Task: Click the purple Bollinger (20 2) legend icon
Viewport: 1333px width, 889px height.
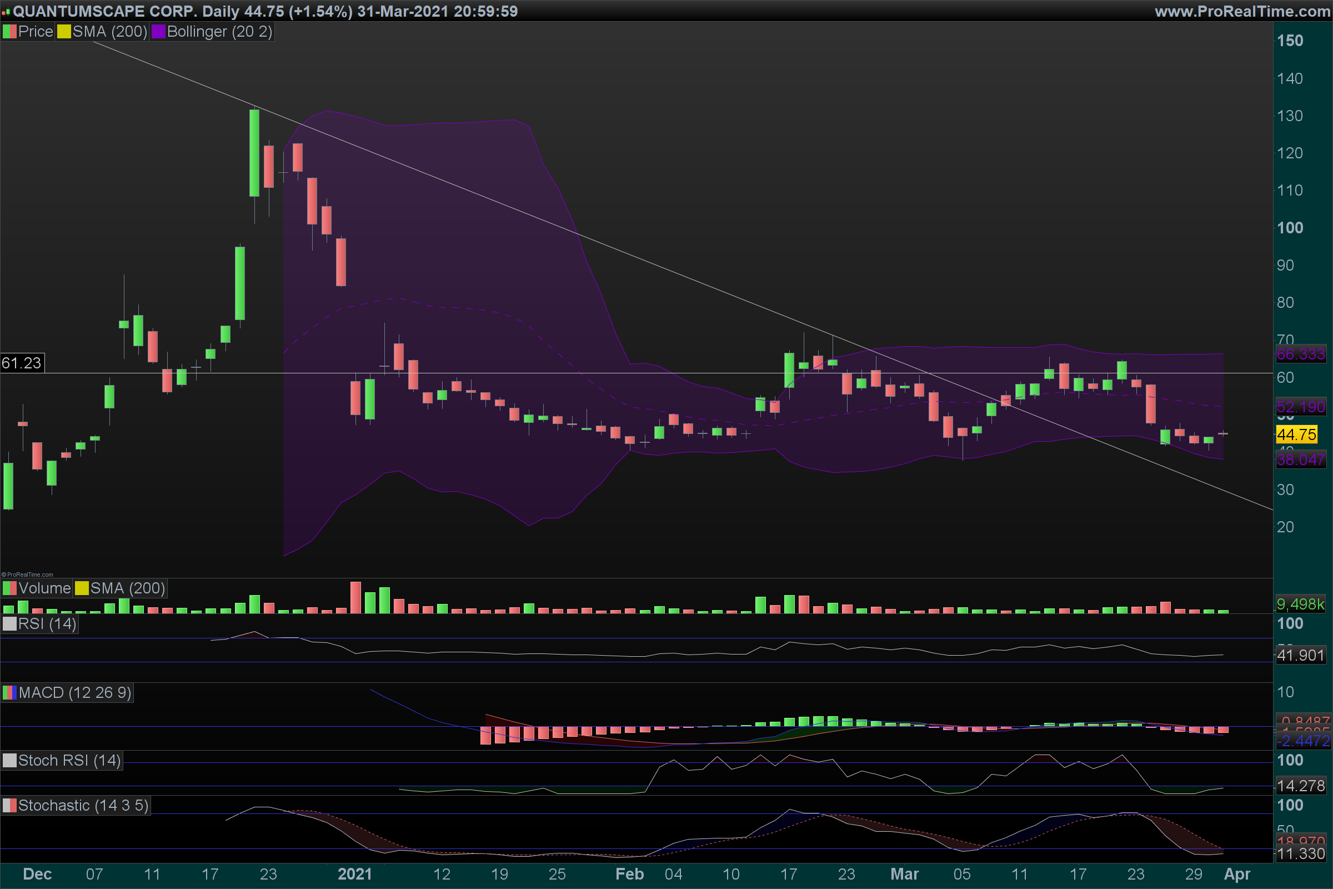Action: tap(158, 32)
